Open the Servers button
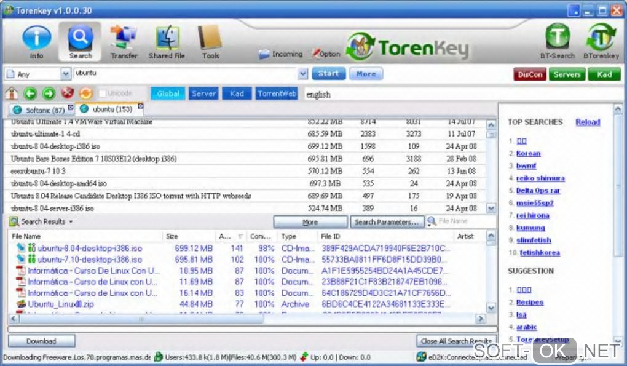627x366 pixels. coord(567,74)
